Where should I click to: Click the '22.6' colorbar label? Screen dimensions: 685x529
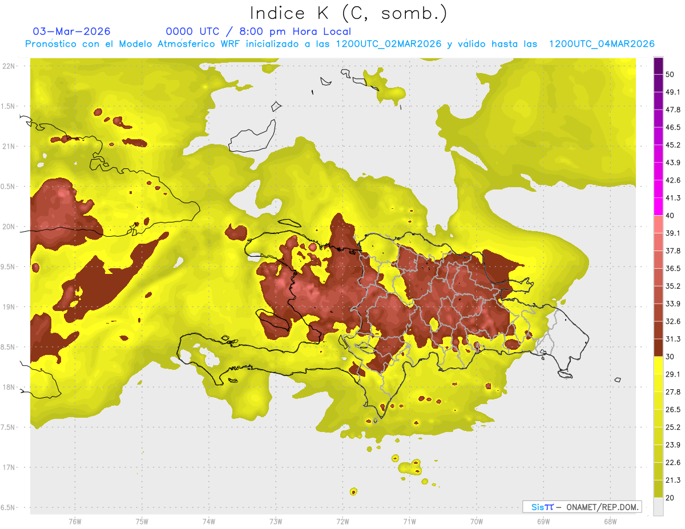pos(673,462)
